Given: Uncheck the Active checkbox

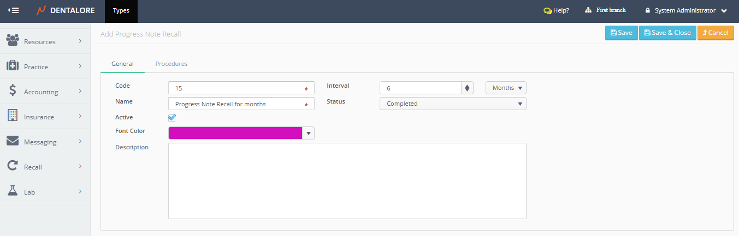Looking at the screenshot, I should click(172, 118).
